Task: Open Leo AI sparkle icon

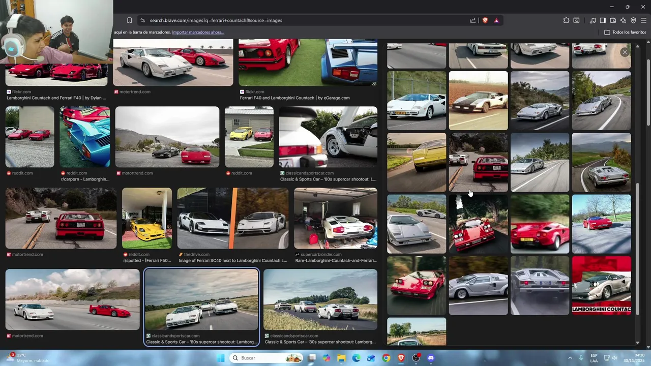Action: (623, 20)
